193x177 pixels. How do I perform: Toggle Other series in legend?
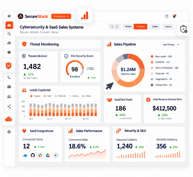[86, 96]
